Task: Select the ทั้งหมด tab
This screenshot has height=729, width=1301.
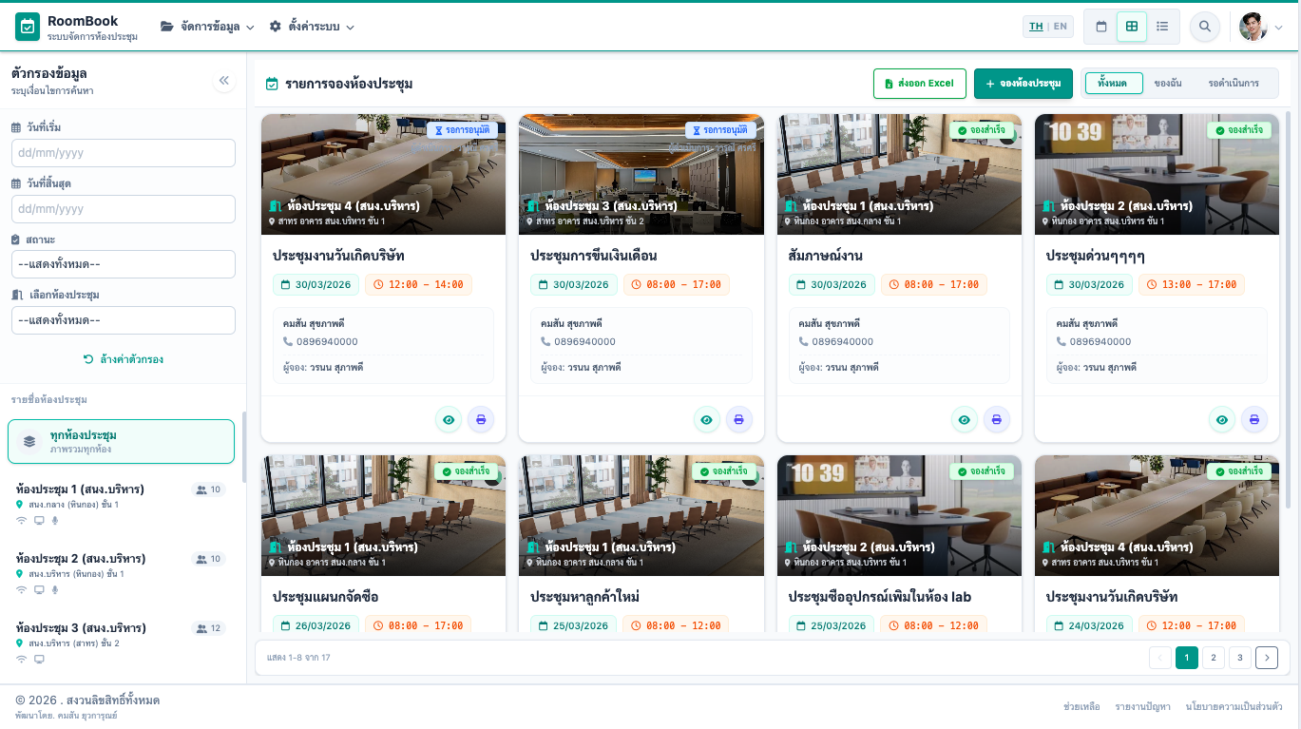Action: point(1114,84)
